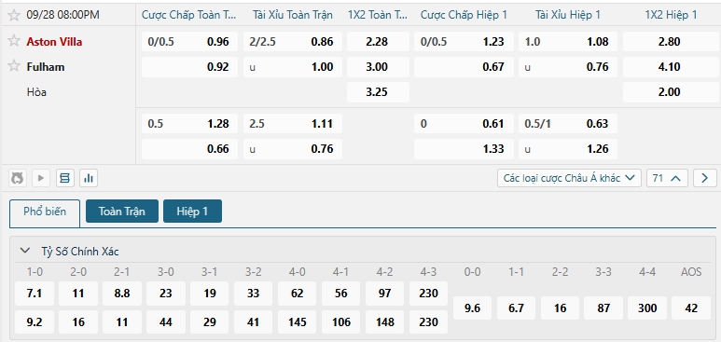
Task: Click the Aston Villa team name
Action: (x=54, y=42)
